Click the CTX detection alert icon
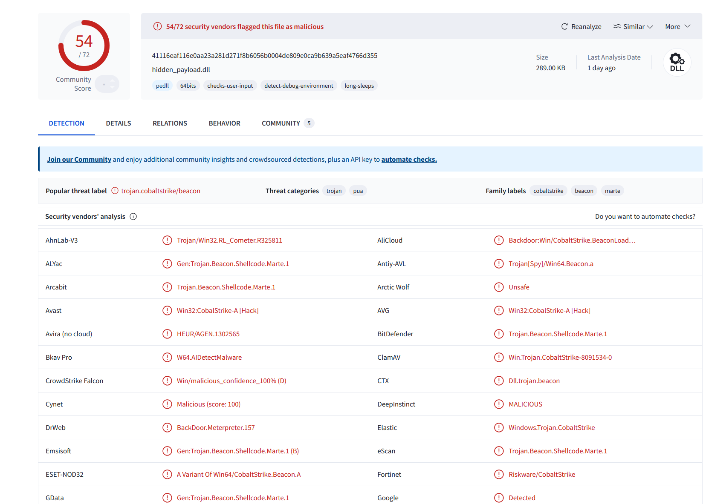This screenshot has width=703, height=504. click(499, 381)
